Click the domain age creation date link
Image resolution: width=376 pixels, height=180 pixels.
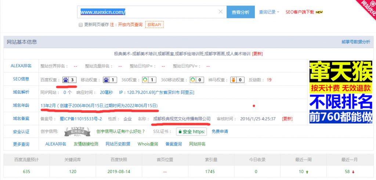click(x=99, y=105)
